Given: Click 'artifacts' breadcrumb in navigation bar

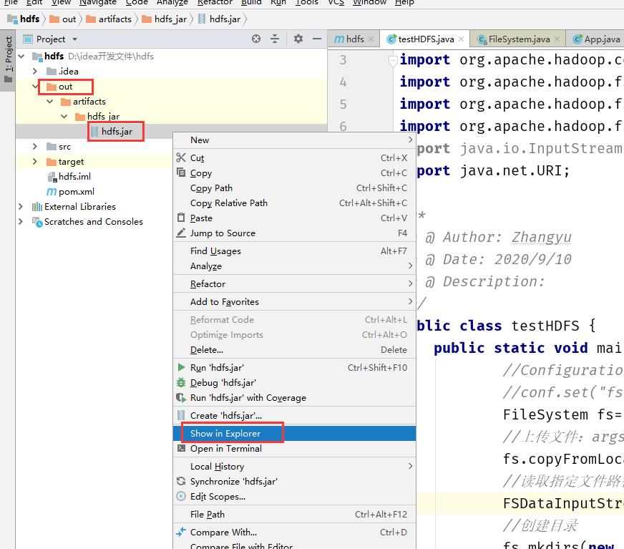Looking at the screenshot, I should tap(109, 19).
